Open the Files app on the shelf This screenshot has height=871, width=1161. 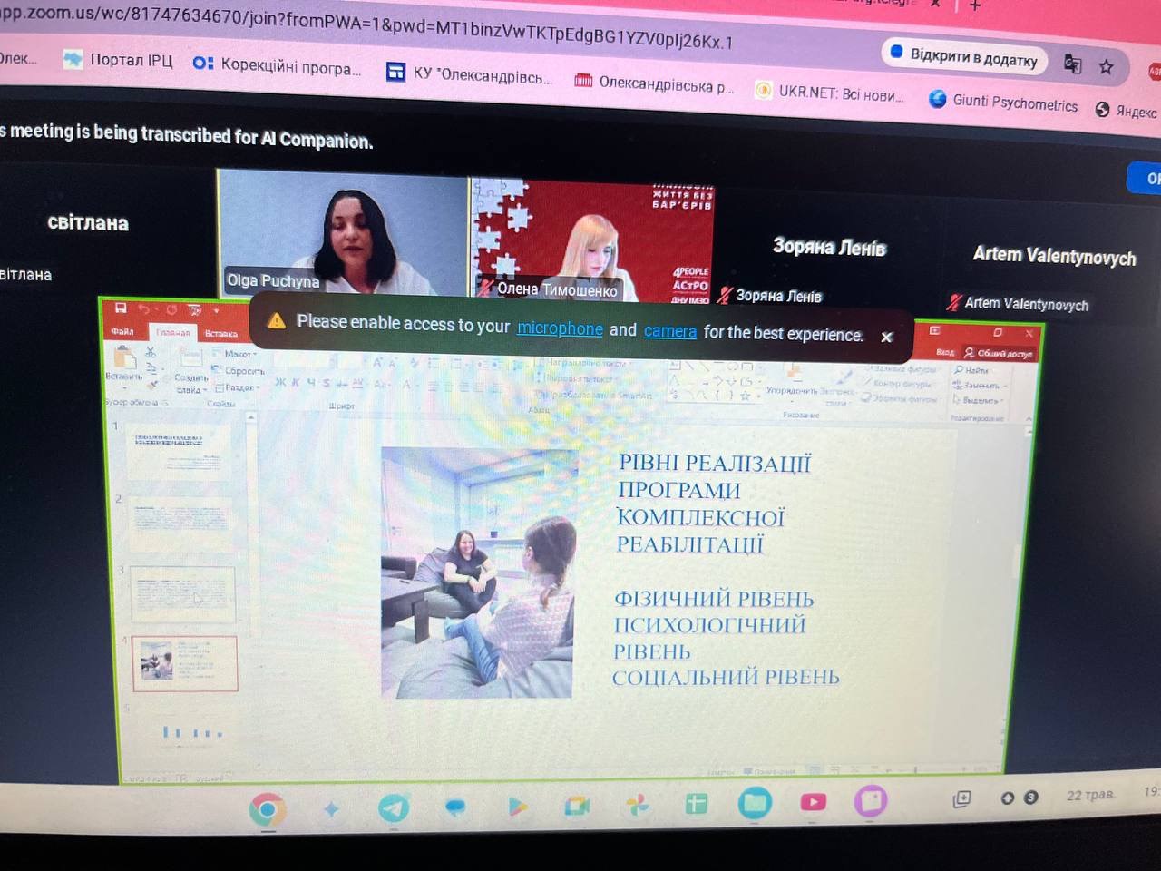pos(755,802)
